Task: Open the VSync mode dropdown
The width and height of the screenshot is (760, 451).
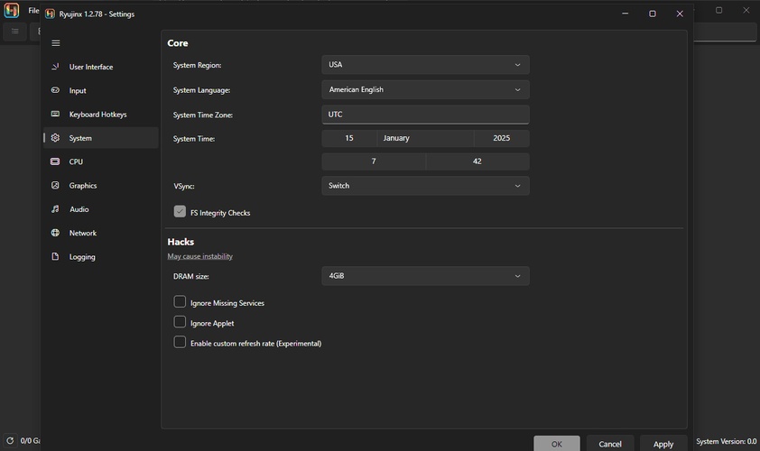Action: tap(425, 186)
